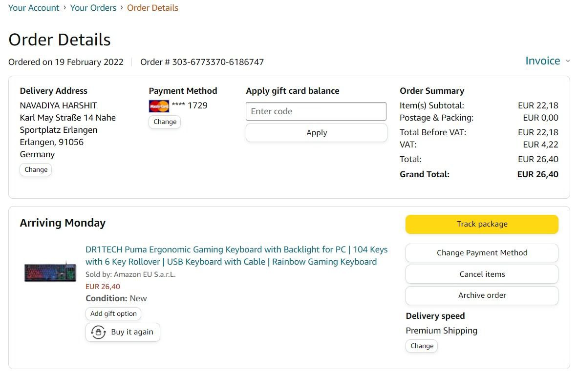Click the MasterCard payment icon
Image resolution: width=578 pixels, height=375 pixels.
159,106
